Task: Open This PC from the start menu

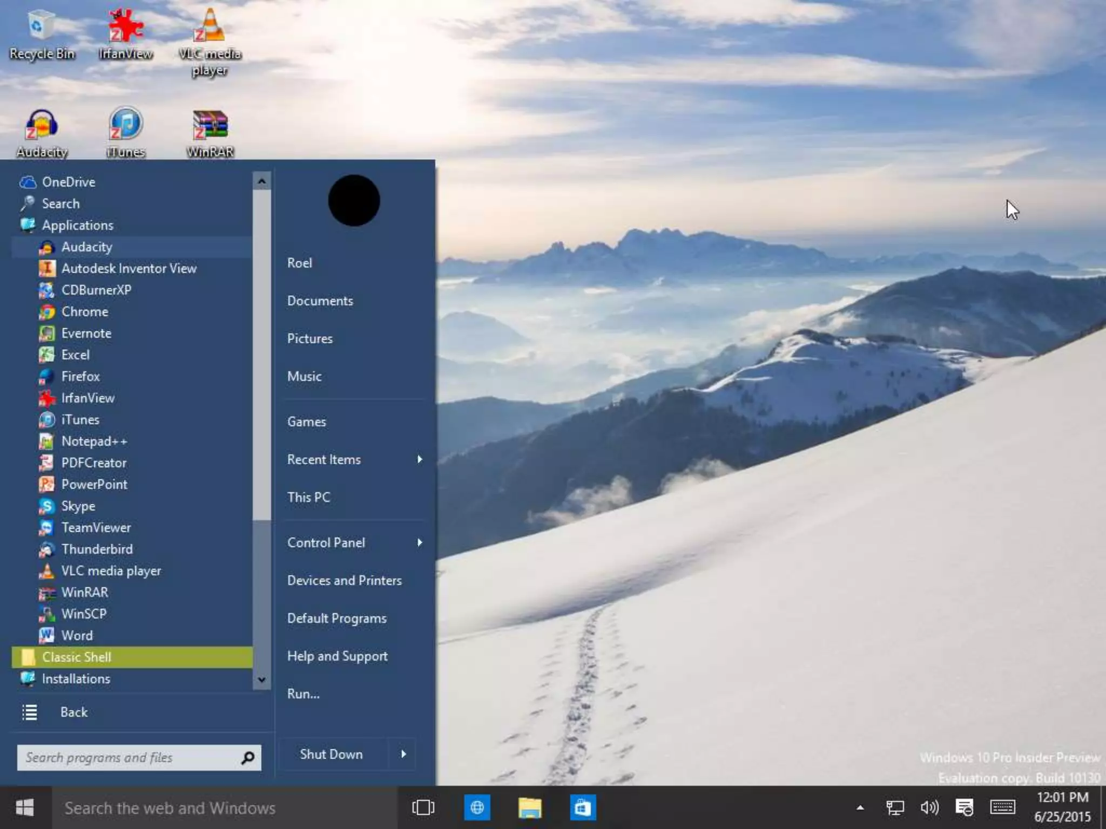Action: coord(354,497)
